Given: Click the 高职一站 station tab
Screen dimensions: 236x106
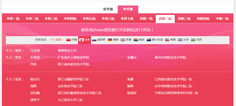Looking at the screenshot, I should click(146, 19).
